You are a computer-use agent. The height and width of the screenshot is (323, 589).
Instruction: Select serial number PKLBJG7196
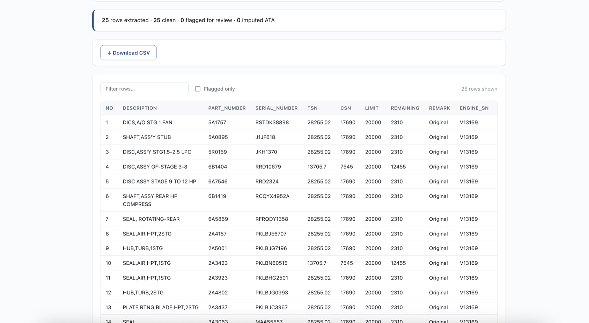tap(271, 248)
